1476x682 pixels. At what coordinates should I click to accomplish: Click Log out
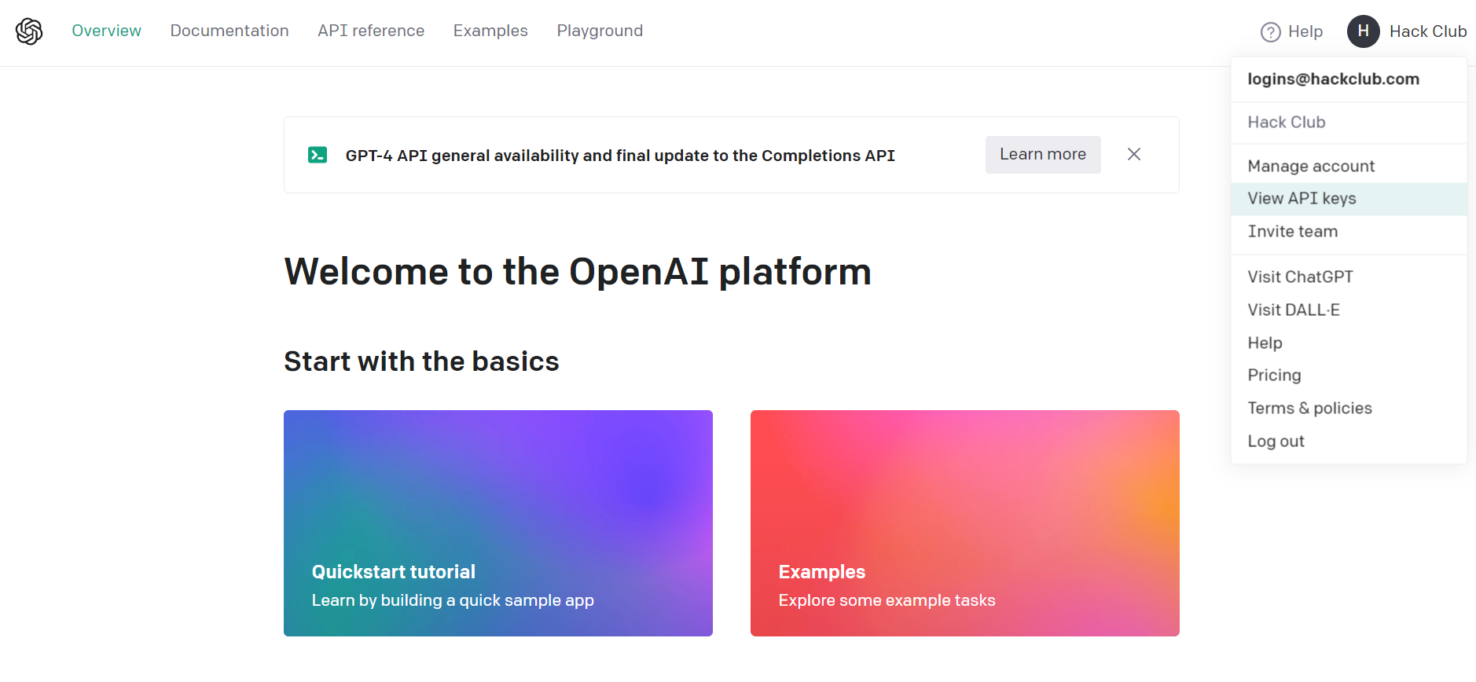point(1349,442)
